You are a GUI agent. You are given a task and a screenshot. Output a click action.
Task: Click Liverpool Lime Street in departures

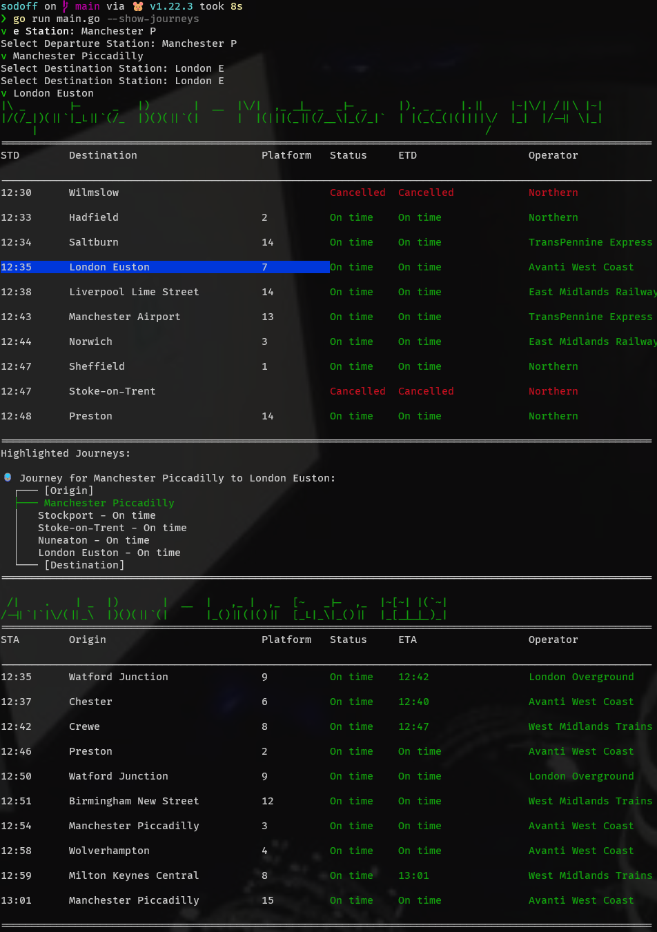[x=134, y=292]
